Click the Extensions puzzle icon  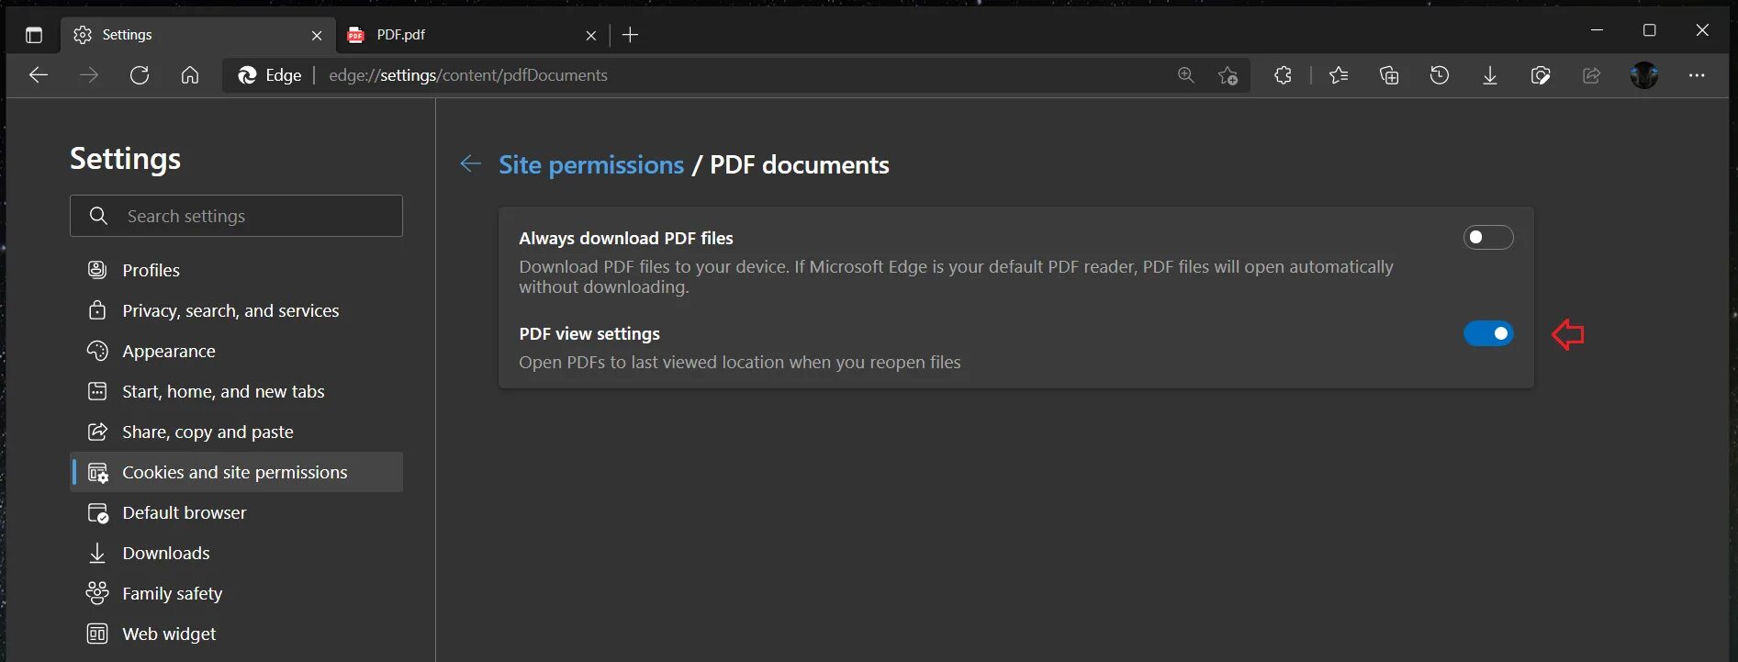(1283, 75)
